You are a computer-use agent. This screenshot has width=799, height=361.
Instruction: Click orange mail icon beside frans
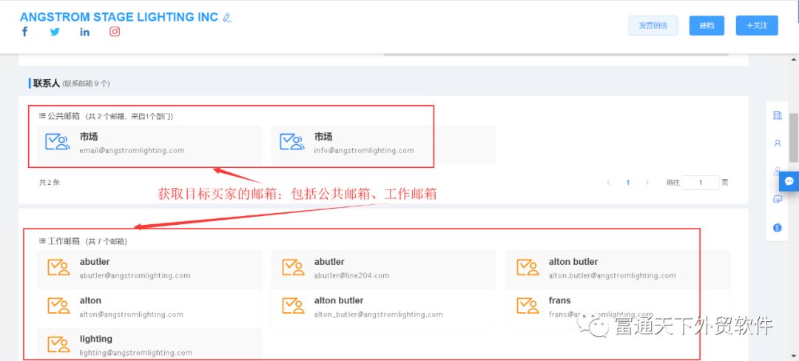tap(527, 306)
